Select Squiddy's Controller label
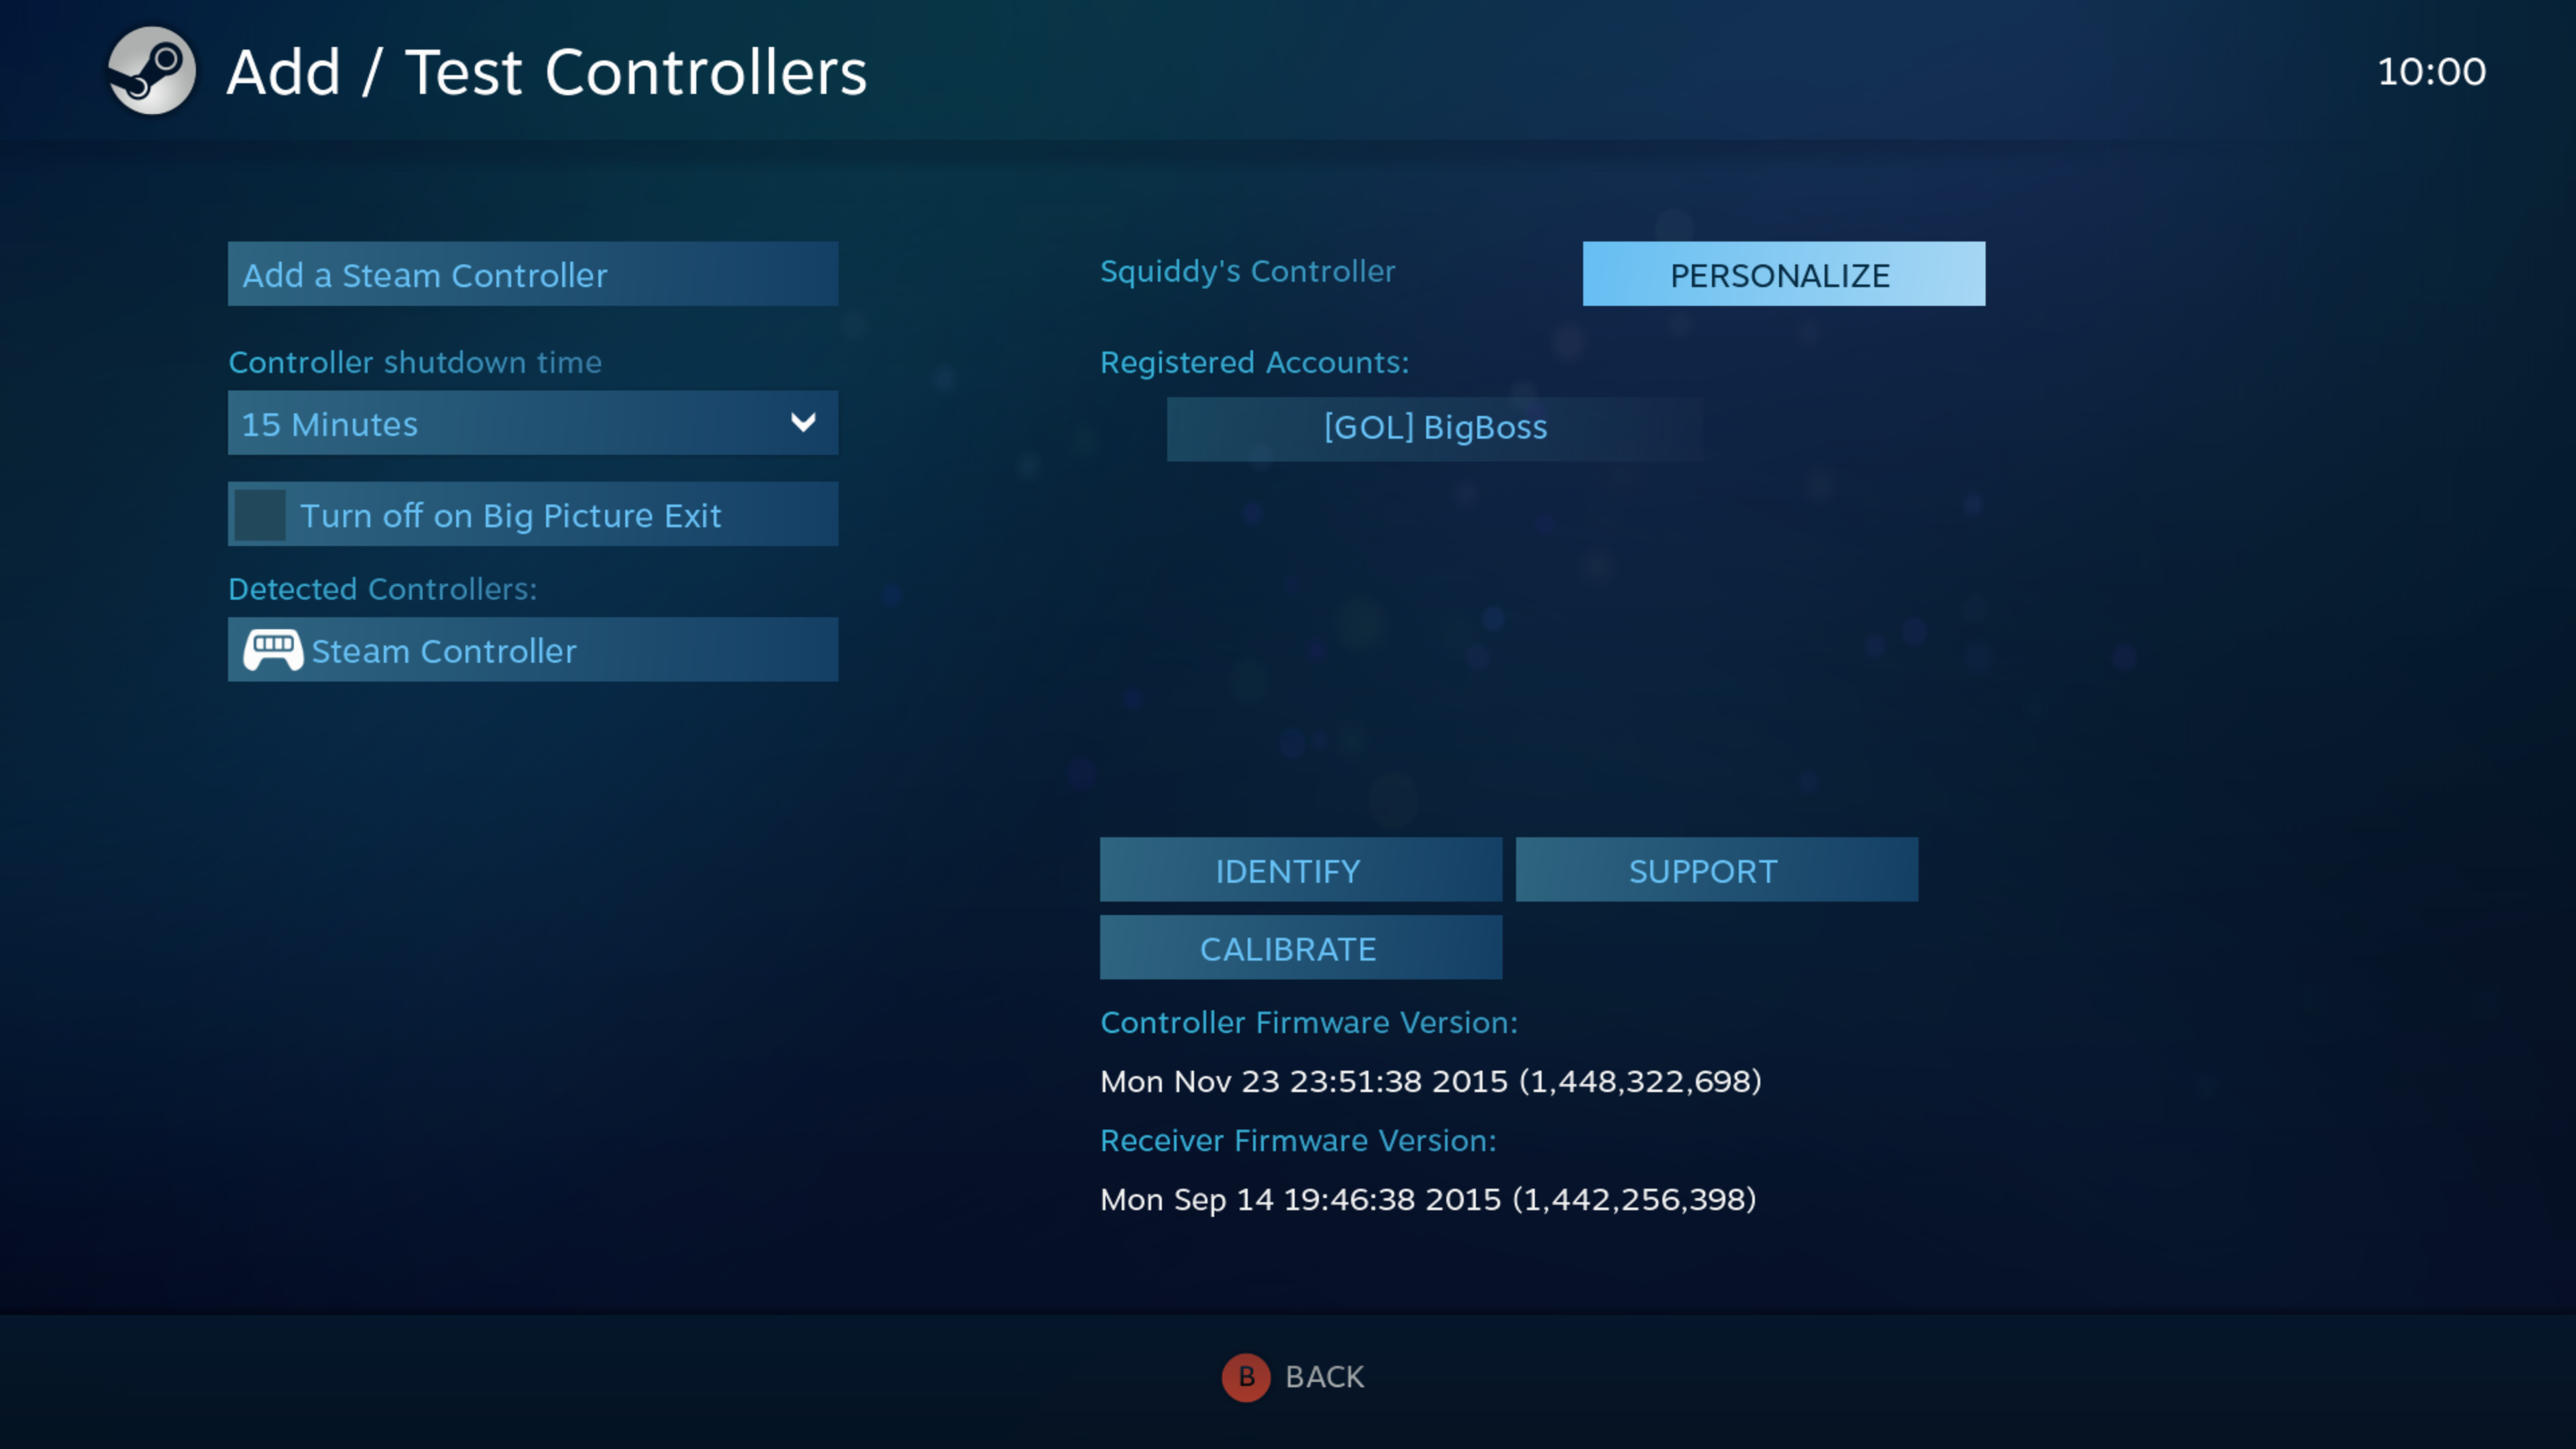This screenshot has height=1449, width=2576. (1247, 271)
